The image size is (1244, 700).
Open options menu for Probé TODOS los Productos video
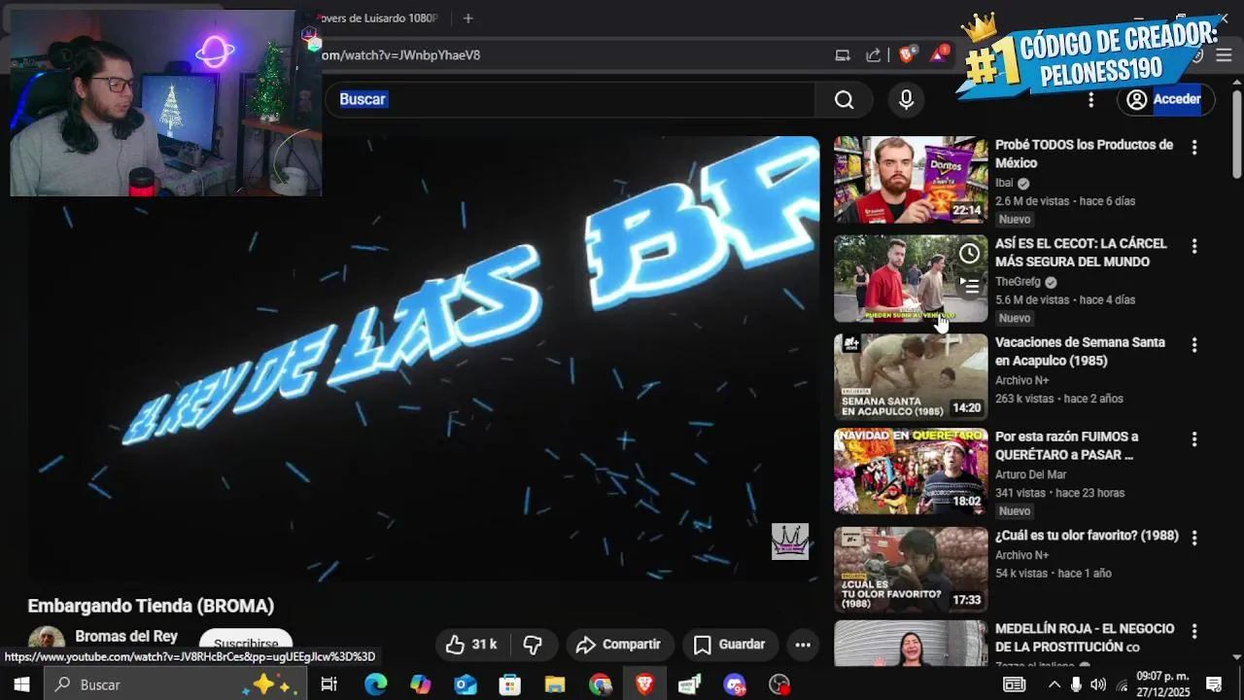coord(1194,148)
